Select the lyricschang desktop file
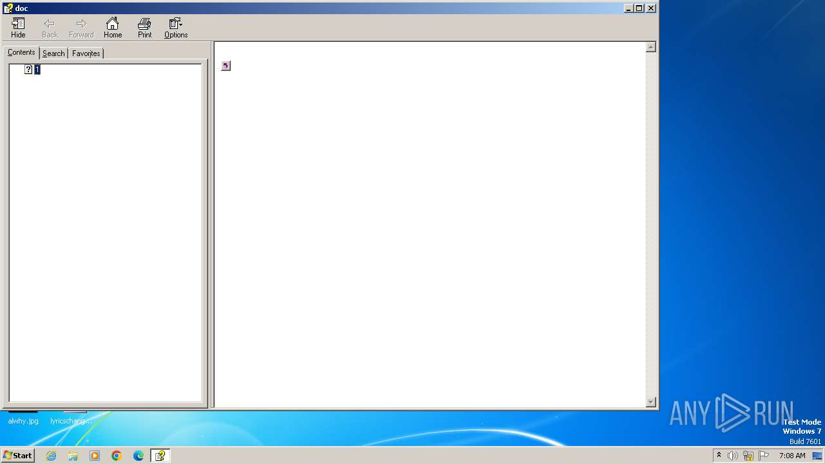825x464 pixels. pos(71,421)
